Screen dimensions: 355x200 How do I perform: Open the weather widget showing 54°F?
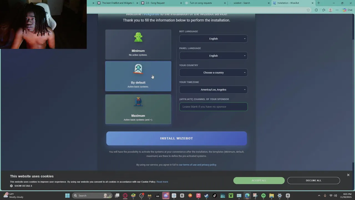[x=13, y=196]
